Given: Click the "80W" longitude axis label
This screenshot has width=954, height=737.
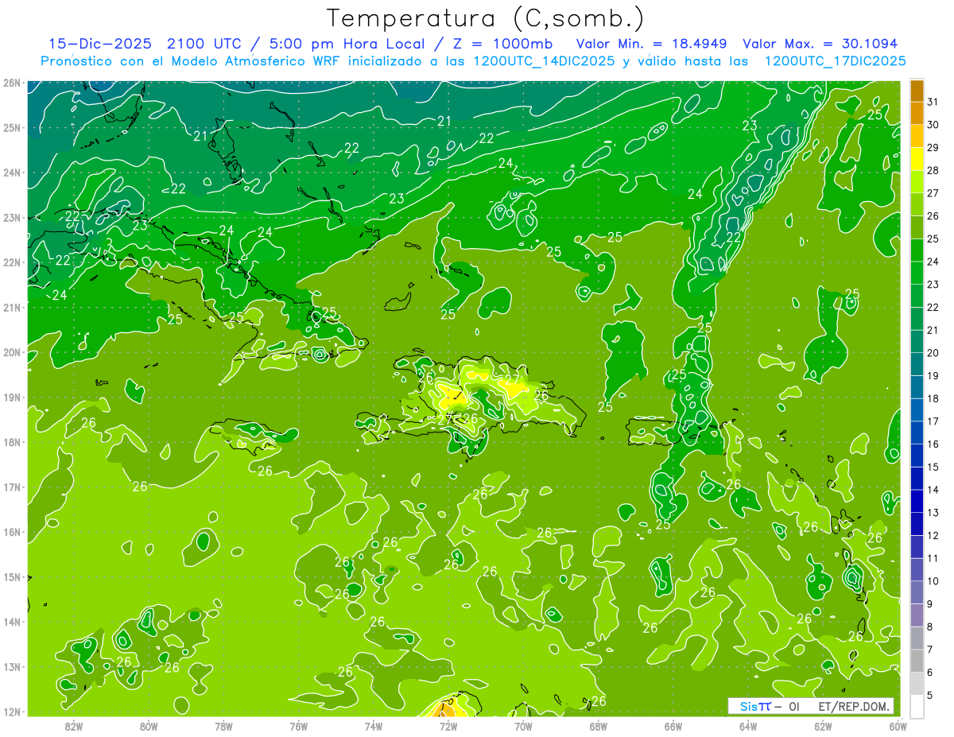Looking at the screenshot, I should (x=149, y=726).
